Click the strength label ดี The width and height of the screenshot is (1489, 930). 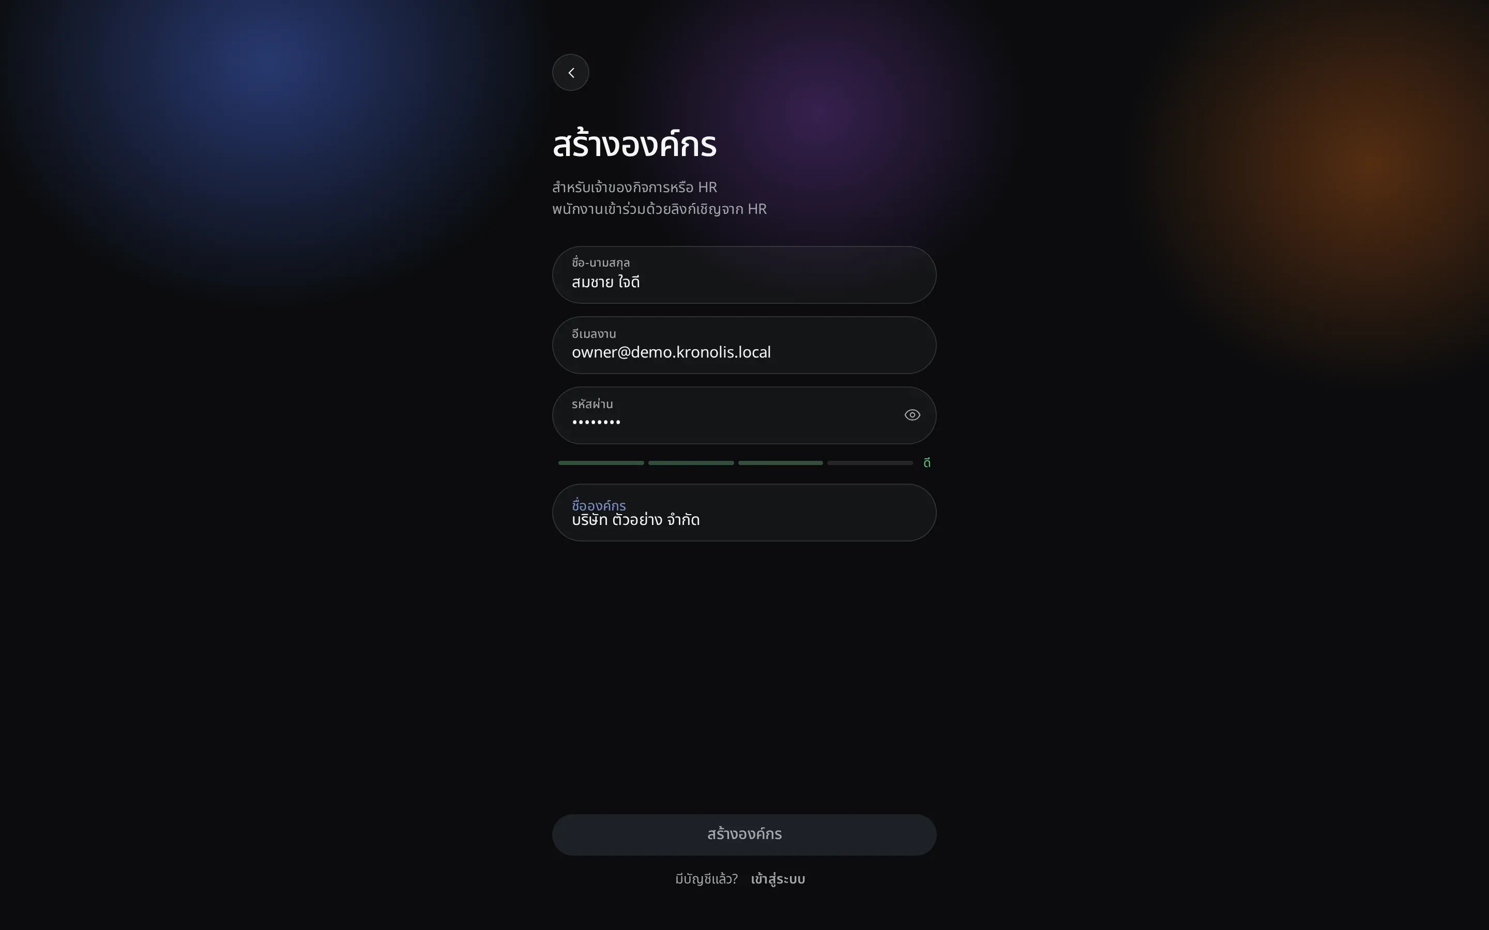coord(926,462)
